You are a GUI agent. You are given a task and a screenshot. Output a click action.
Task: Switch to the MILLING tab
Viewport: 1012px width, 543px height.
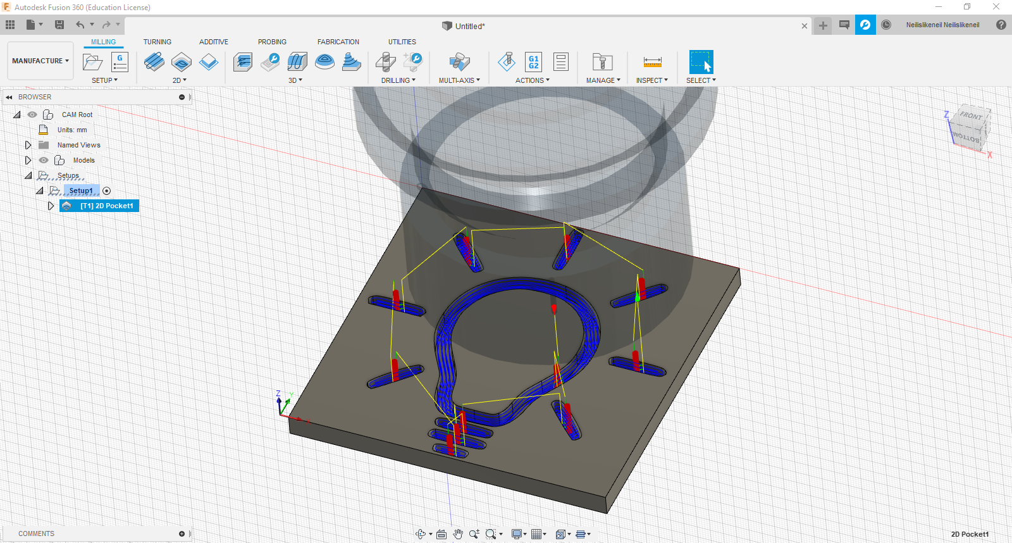(103, 42)
